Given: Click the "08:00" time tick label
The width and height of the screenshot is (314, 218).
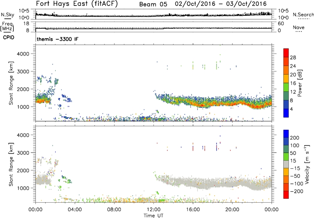Looking at the screenshot, I should pos(114,210).
